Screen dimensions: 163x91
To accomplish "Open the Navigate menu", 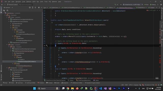I will [x=18, y=2].
